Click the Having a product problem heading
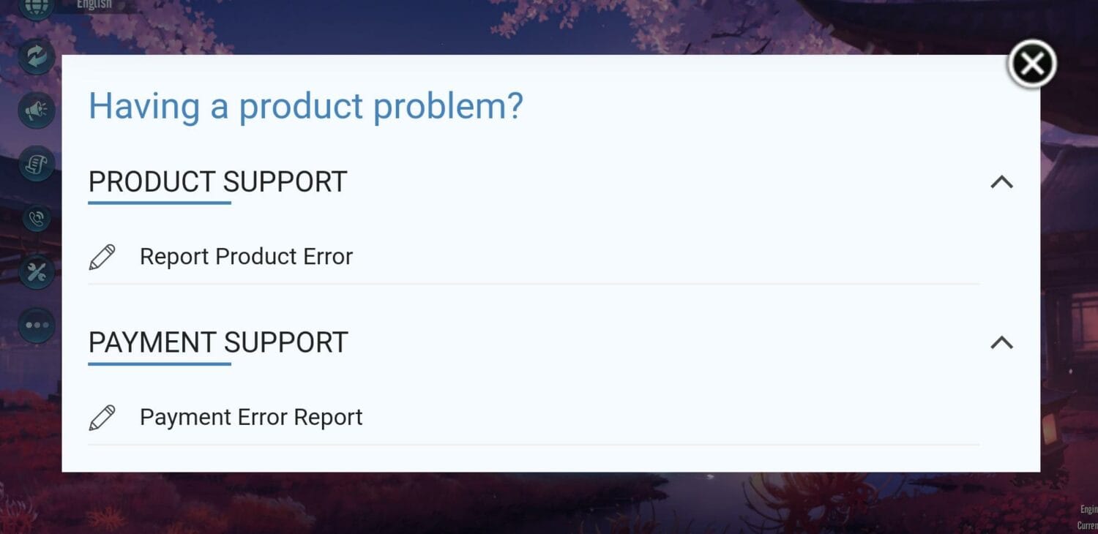This screenshot has width=1098, height=534. coord(305,105)
